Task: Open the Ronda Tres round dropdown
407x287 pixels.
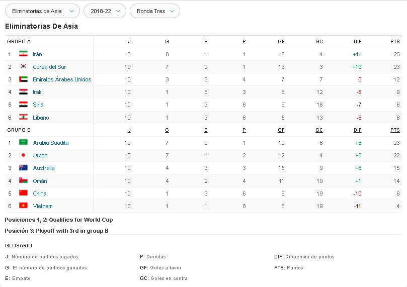Action: point(155,11)
